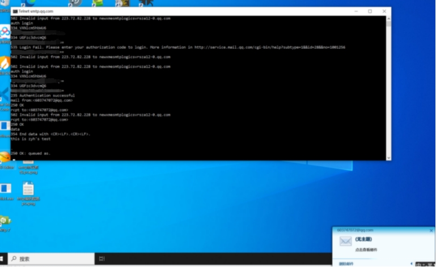The image size is (436, 267).
Task: Toggle the 中 input method indicator
Action: click(419, 264)
